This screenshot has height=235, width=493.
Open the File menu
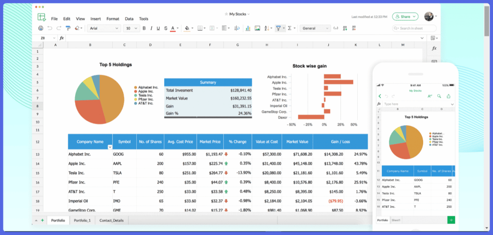pos(54,19)
